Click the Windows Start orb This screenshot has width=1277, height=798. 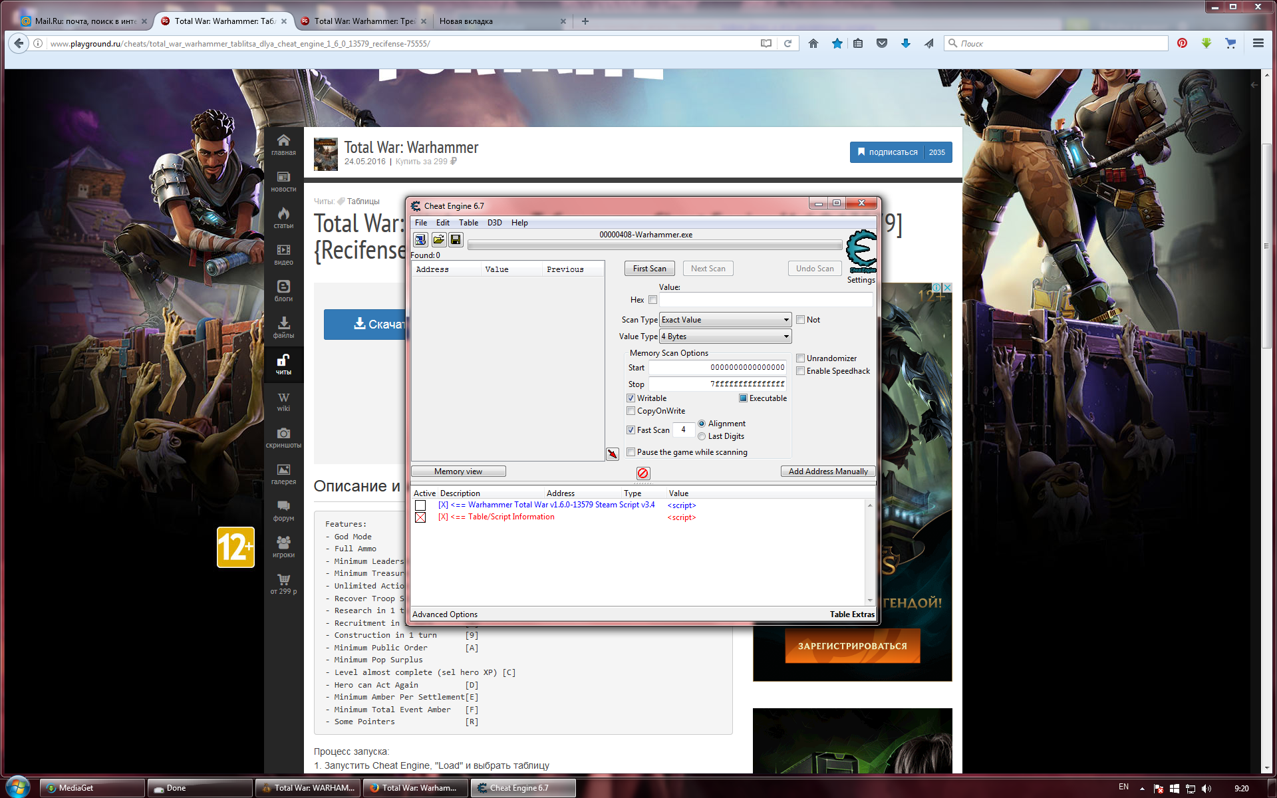[x=17, y=787]
